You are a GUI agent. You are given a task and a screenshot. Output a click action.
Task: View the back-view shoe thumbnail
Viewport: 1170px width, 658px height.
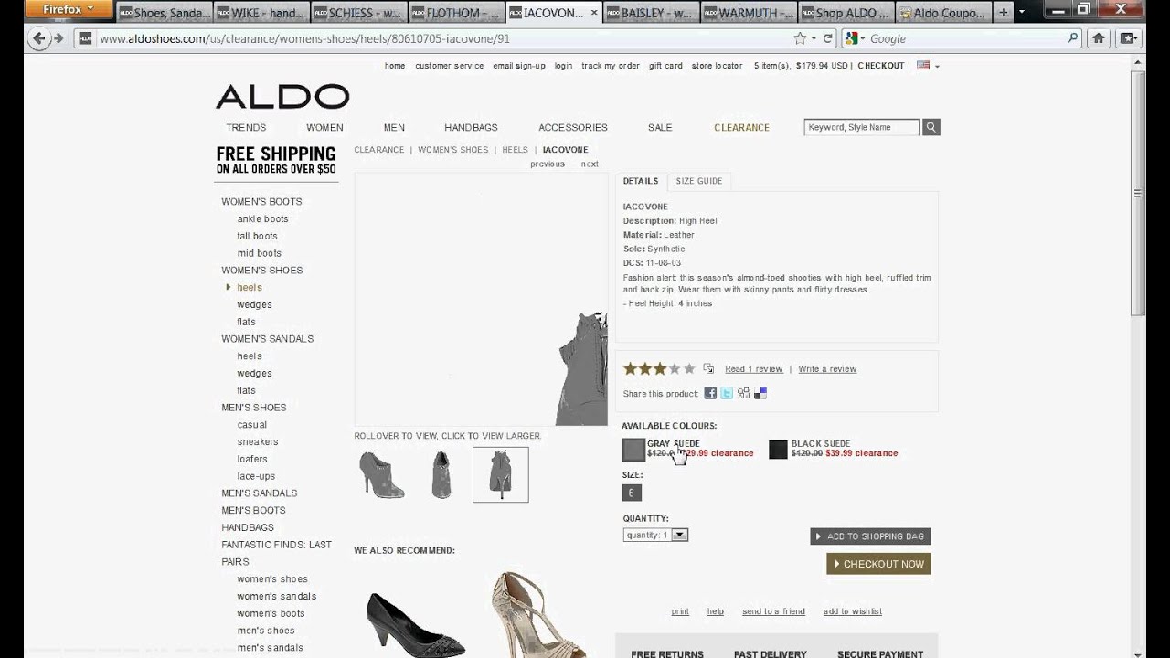(x=500, y=474)
